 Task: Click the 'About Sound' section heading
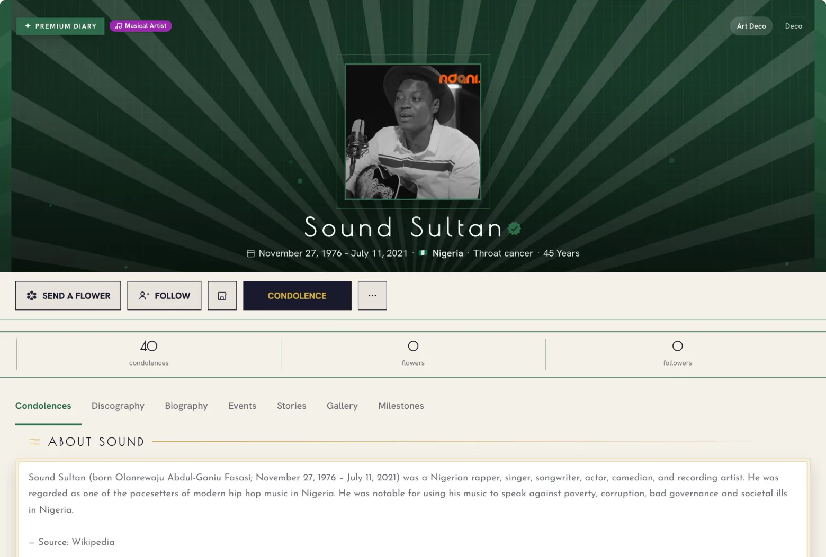[96, 442]
